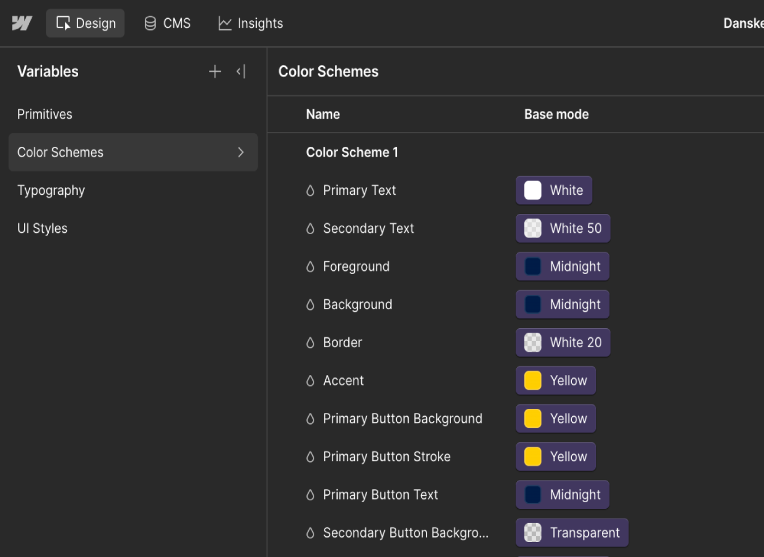
Task: Add a new variable collection with plus icon
Action: click(215, 72)
